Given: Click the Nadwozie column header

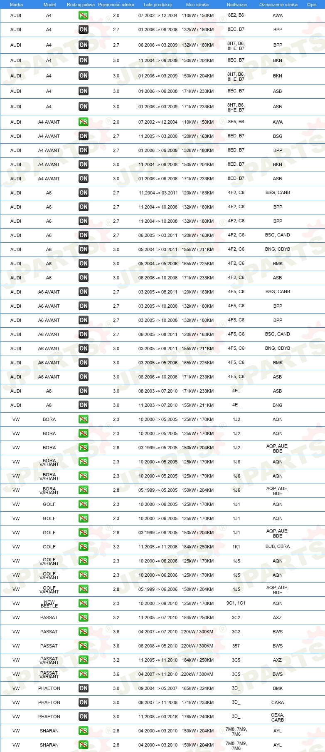Looking at the screenshot, I should tap(237, 5).
